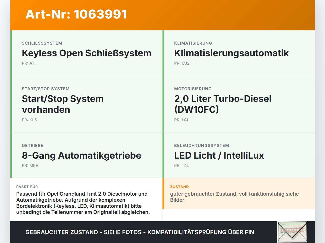Select the 2,0 Liter Turbo-Diesel (DW10FC) title
Viewport: 325px width, 243px height.
tap(223, 104)
